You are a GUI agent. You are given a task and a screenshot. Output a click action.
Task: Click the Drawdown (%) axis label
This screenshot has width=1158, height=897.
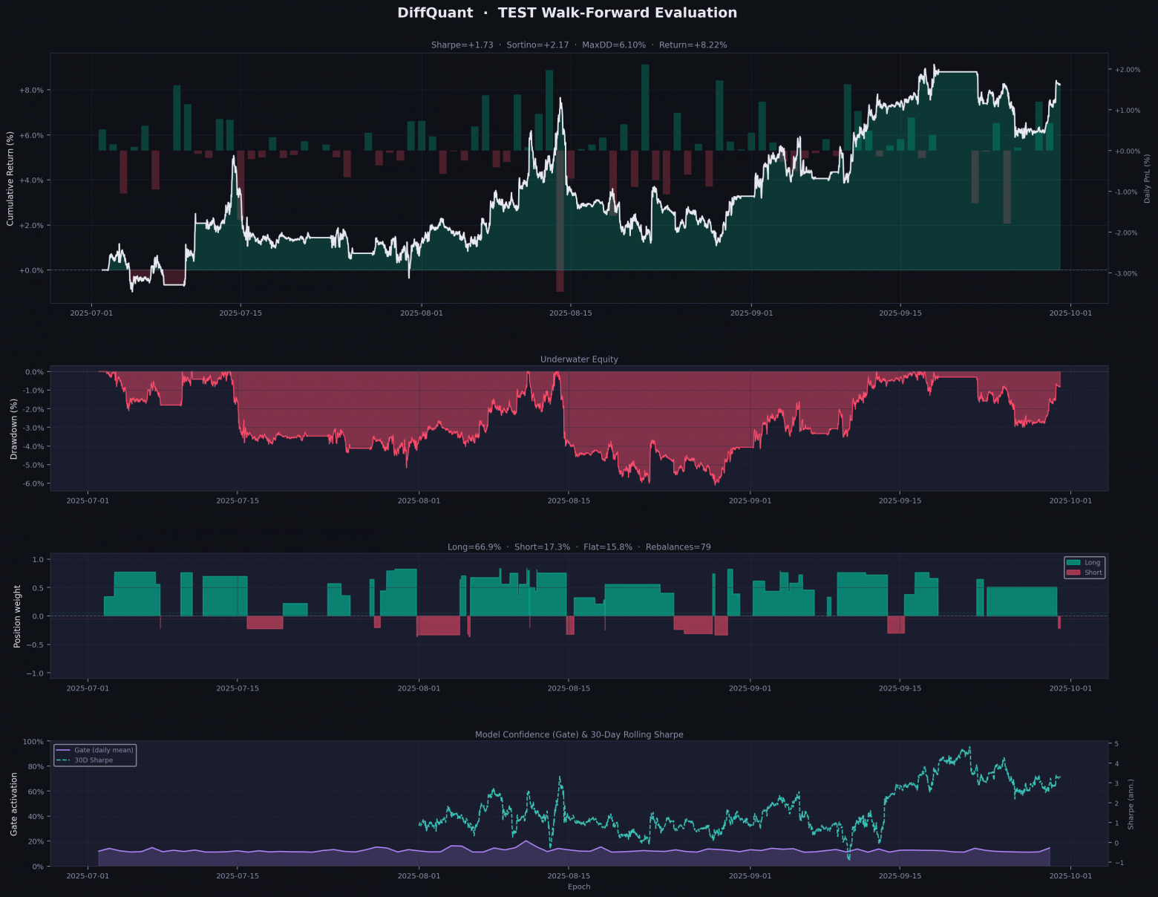pyautogui.click(x=13, y=428)
